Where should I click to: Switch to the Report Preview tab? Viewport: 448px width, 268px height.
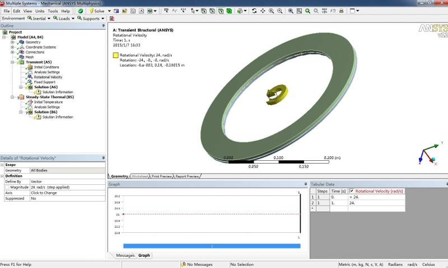(x=187, y=176)
